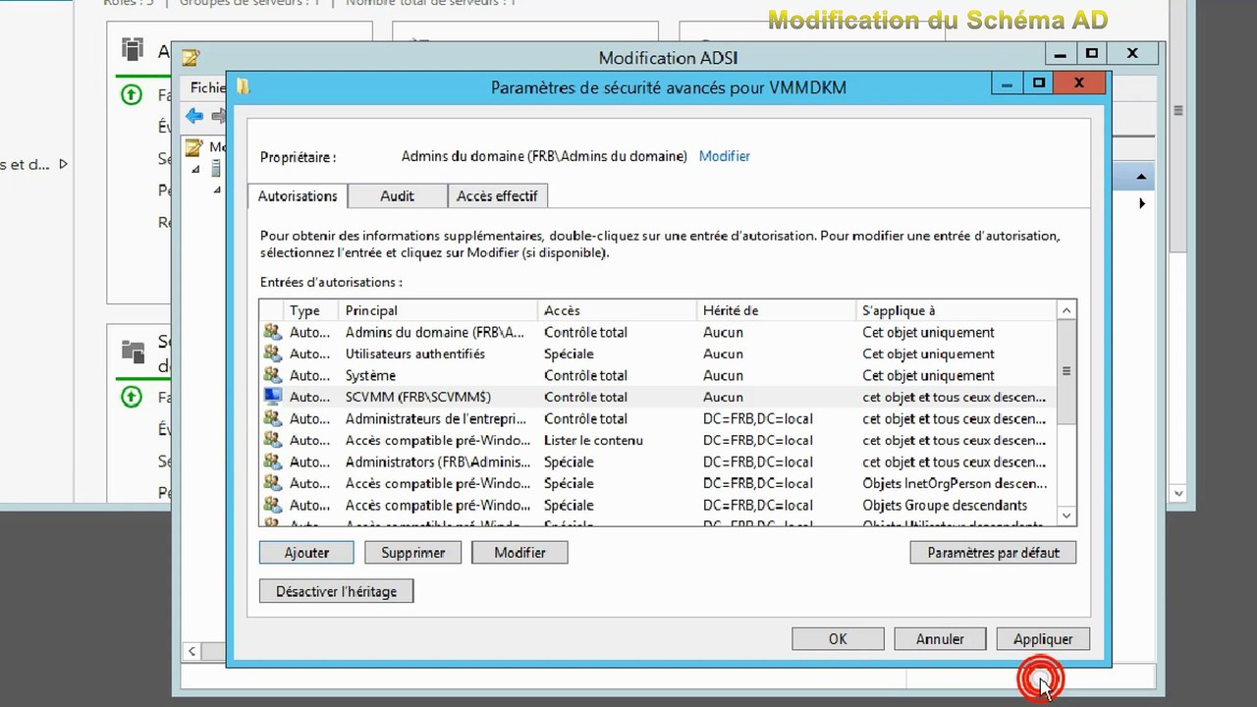This screenshot has height=707, width=1257.
Task: Collapse the server node in ADSI tree
Action: click(x=195, y=169)
